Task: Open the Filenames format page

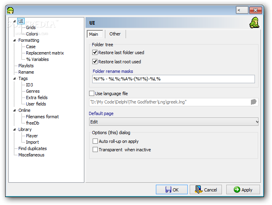Action: pyautogui.click(x=42, y=117)
